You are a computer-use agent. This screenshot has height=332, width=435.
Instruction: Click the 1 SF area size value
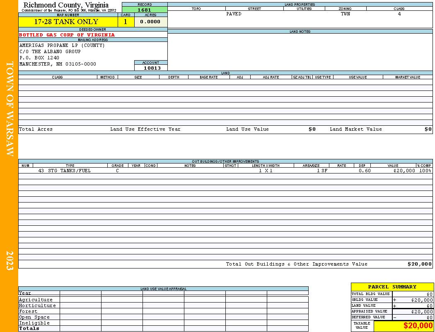pyautogui.click(x=322, y=171)
